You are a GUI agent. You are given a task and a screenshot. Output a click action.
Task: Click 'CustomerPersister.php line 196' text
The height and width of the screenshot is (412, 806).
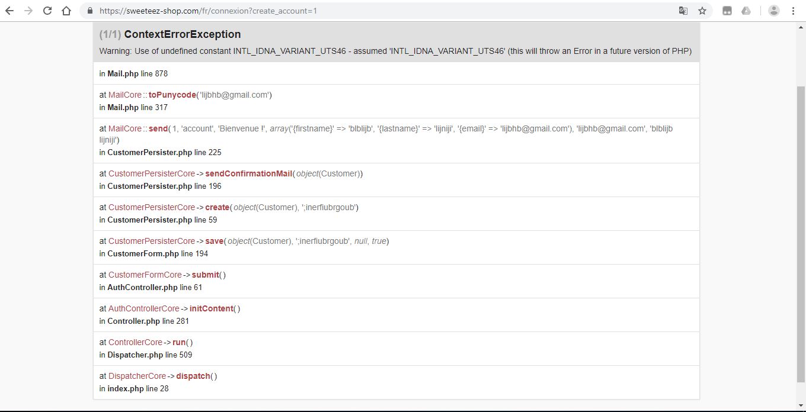pos(164,186)
